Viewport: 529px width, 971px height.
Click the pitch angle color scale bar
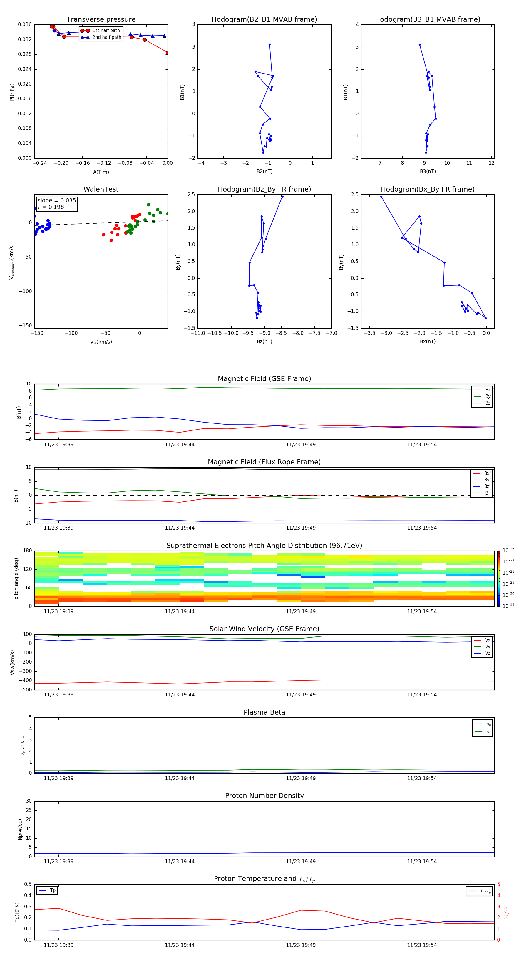[x=498, y=578]
